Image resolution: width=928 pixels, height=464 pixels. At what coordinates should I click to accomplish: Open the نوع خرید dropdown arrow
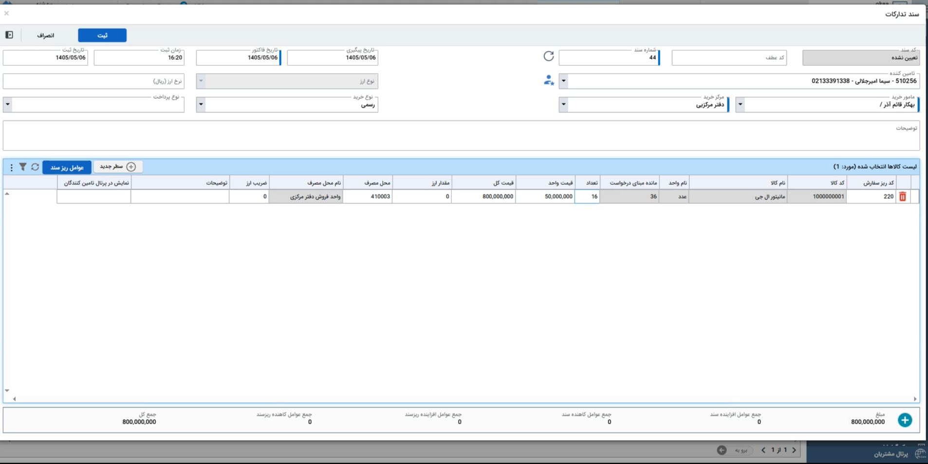[201, 104]
